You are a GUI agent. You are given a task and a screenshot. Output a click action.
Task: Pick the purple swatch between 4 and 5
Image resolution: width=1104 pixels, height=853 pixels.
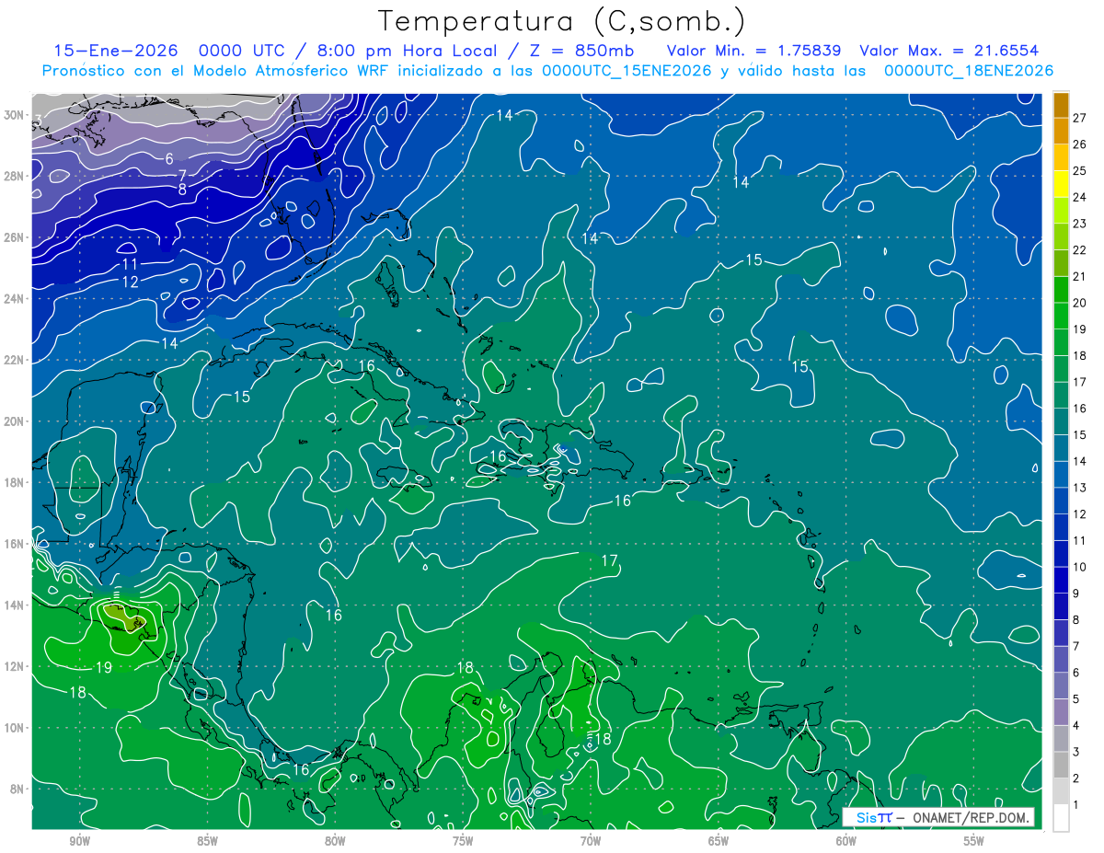click(x=1061, y=712)
